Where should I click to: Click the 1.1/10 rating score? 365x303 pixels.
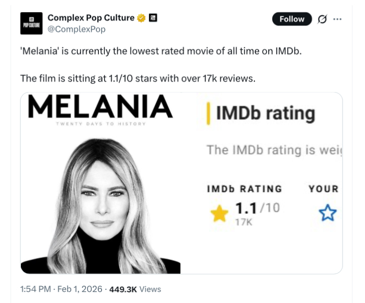[x=257, y=208]
